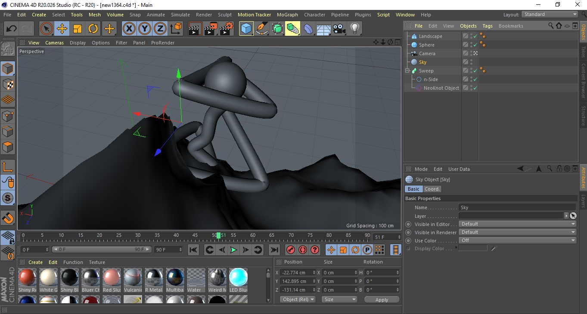Add a Cube primitive object
Screen dimensions: 587x314
[246, 29]
